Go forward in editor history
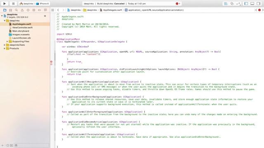Image resolution: width=264 pixels, height=148 pixels. 63,10
